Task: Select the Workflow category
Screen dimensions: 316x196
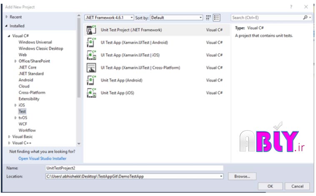Action: point(27,130)
